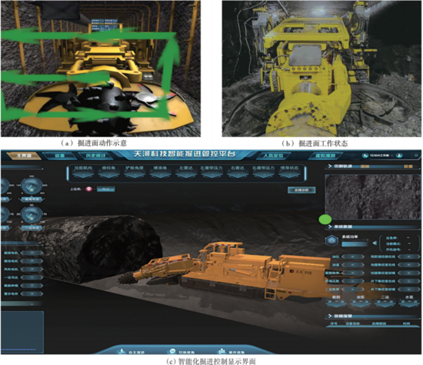Click the hexagonal system power icon

point(331,240)
